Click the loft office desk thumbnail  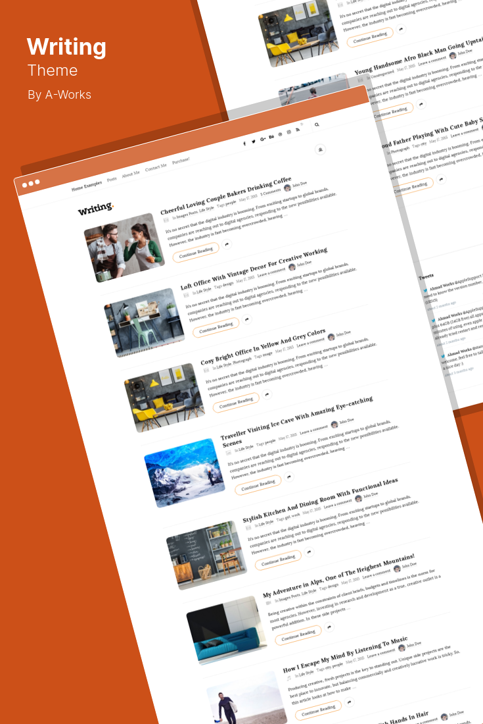click(145, 323)
